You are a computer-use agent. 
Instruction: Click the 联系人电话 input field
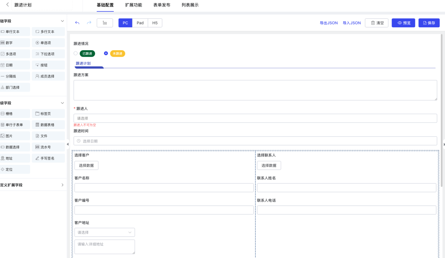tap(347, 210)
